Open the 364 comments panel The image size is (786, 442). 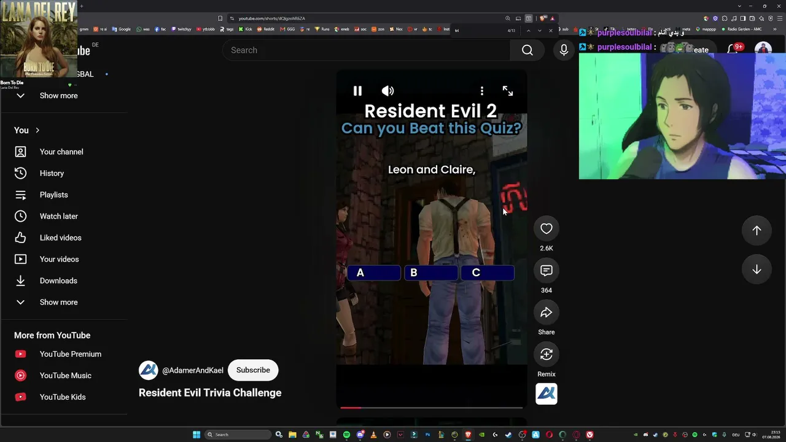[x=547, y=271]
